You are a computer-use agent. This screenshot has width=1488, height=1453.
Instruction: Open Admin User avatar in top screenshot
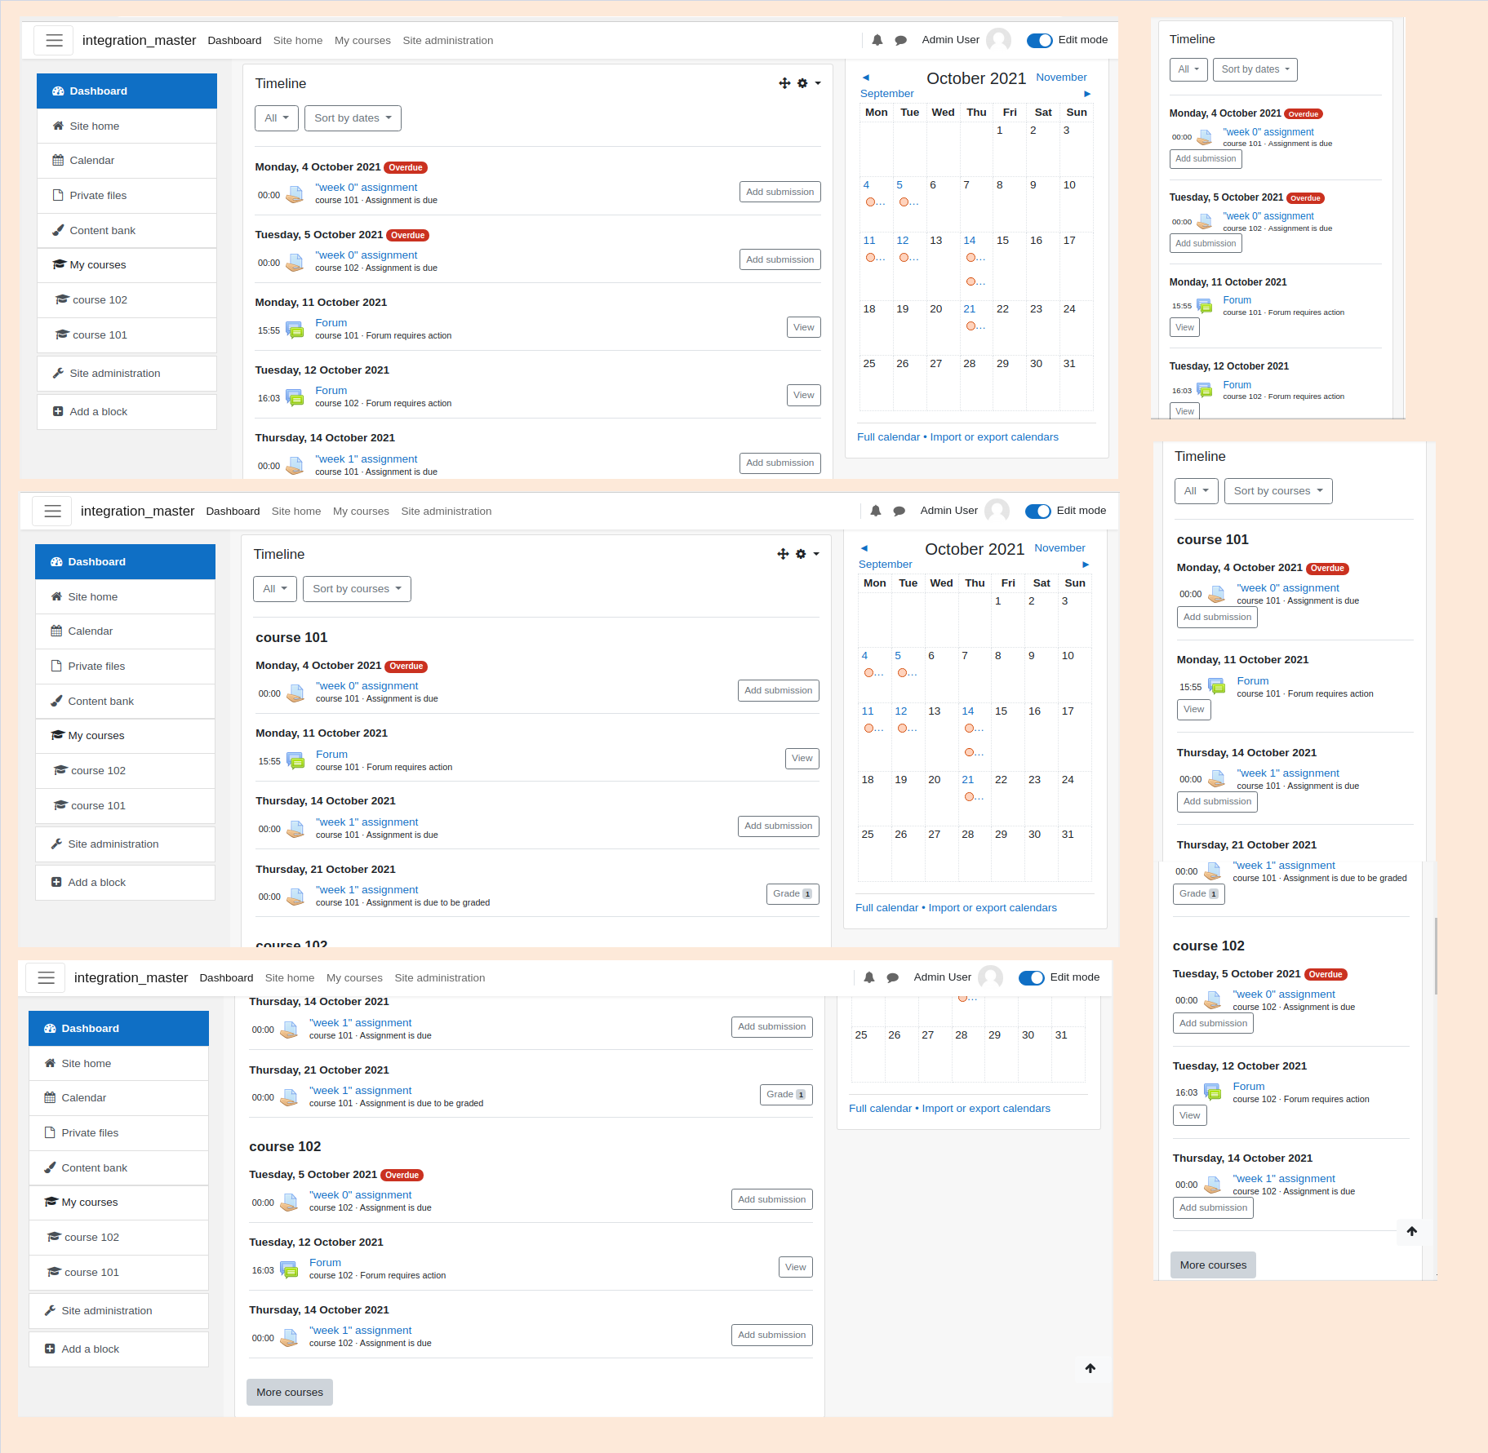[x=998, y=40]
